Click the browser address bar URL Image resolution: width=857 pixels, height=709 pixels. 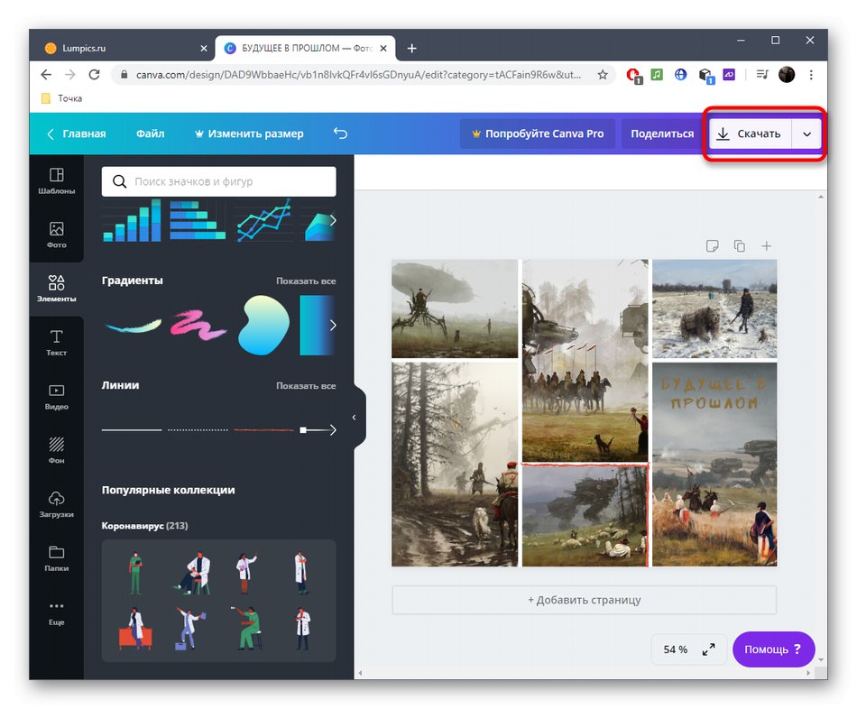358,74
